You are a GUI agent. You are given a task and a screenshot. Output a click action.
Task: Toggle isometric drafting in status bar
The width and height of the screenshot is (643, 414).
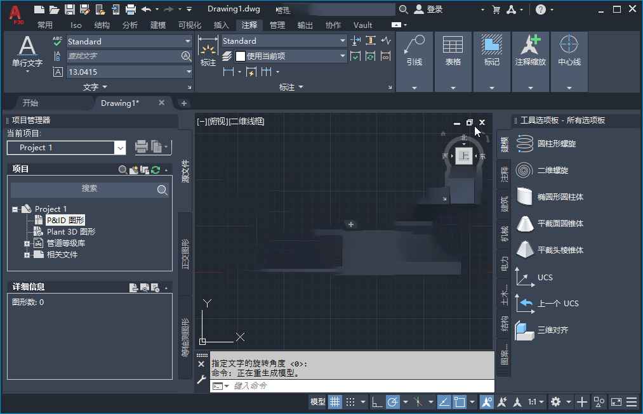(x=418, y=402)
